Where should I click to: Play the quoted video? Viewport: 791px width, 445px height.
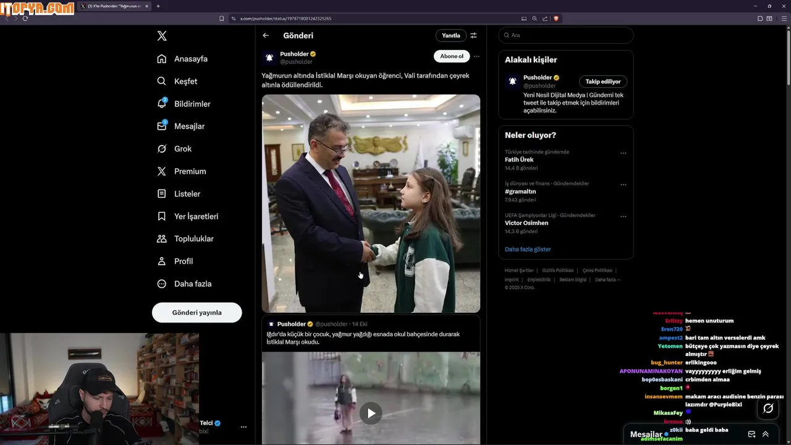(x=371, y=413)
